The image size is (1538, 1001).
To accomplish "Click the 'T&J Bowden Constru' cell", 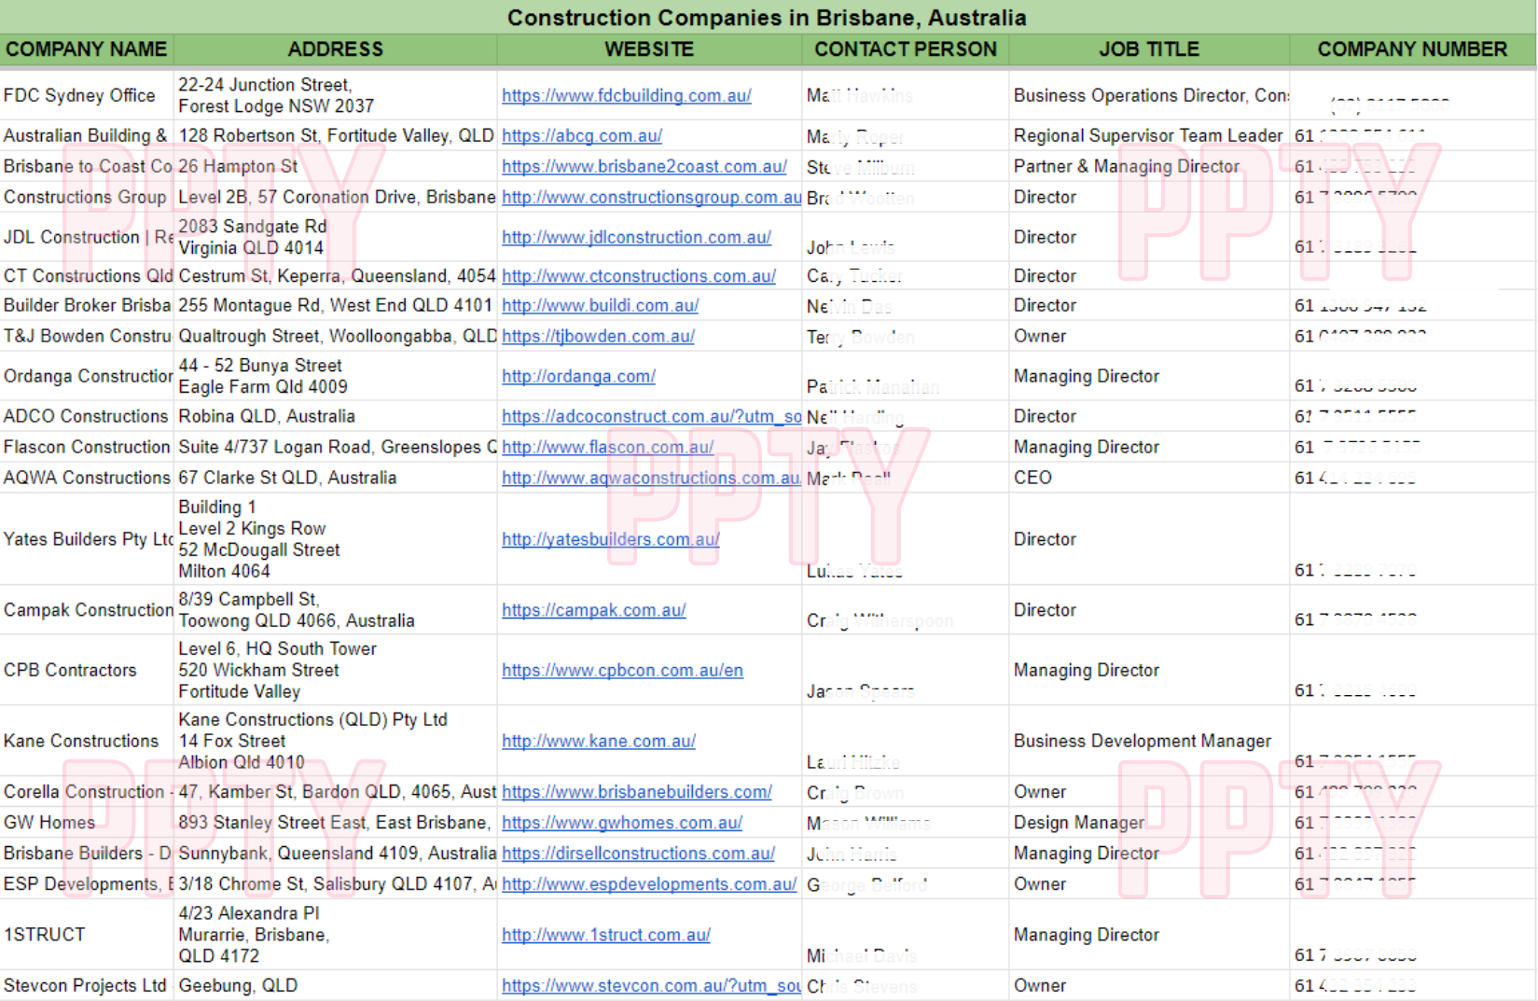I will (87, 337).
